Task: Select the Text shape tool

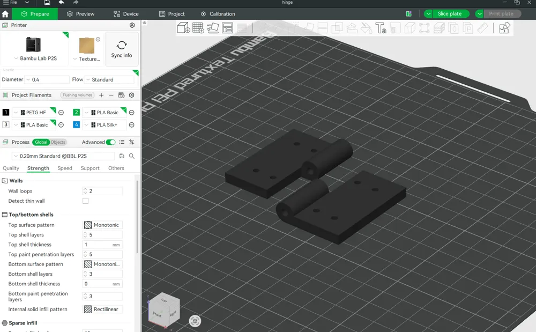Action: [381, 28]
